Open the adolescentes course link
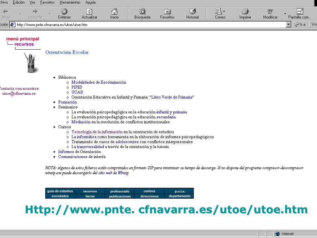 click(127, 142)
